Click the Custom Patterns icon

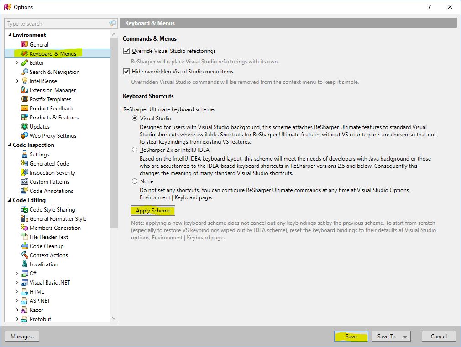point(24,181)
